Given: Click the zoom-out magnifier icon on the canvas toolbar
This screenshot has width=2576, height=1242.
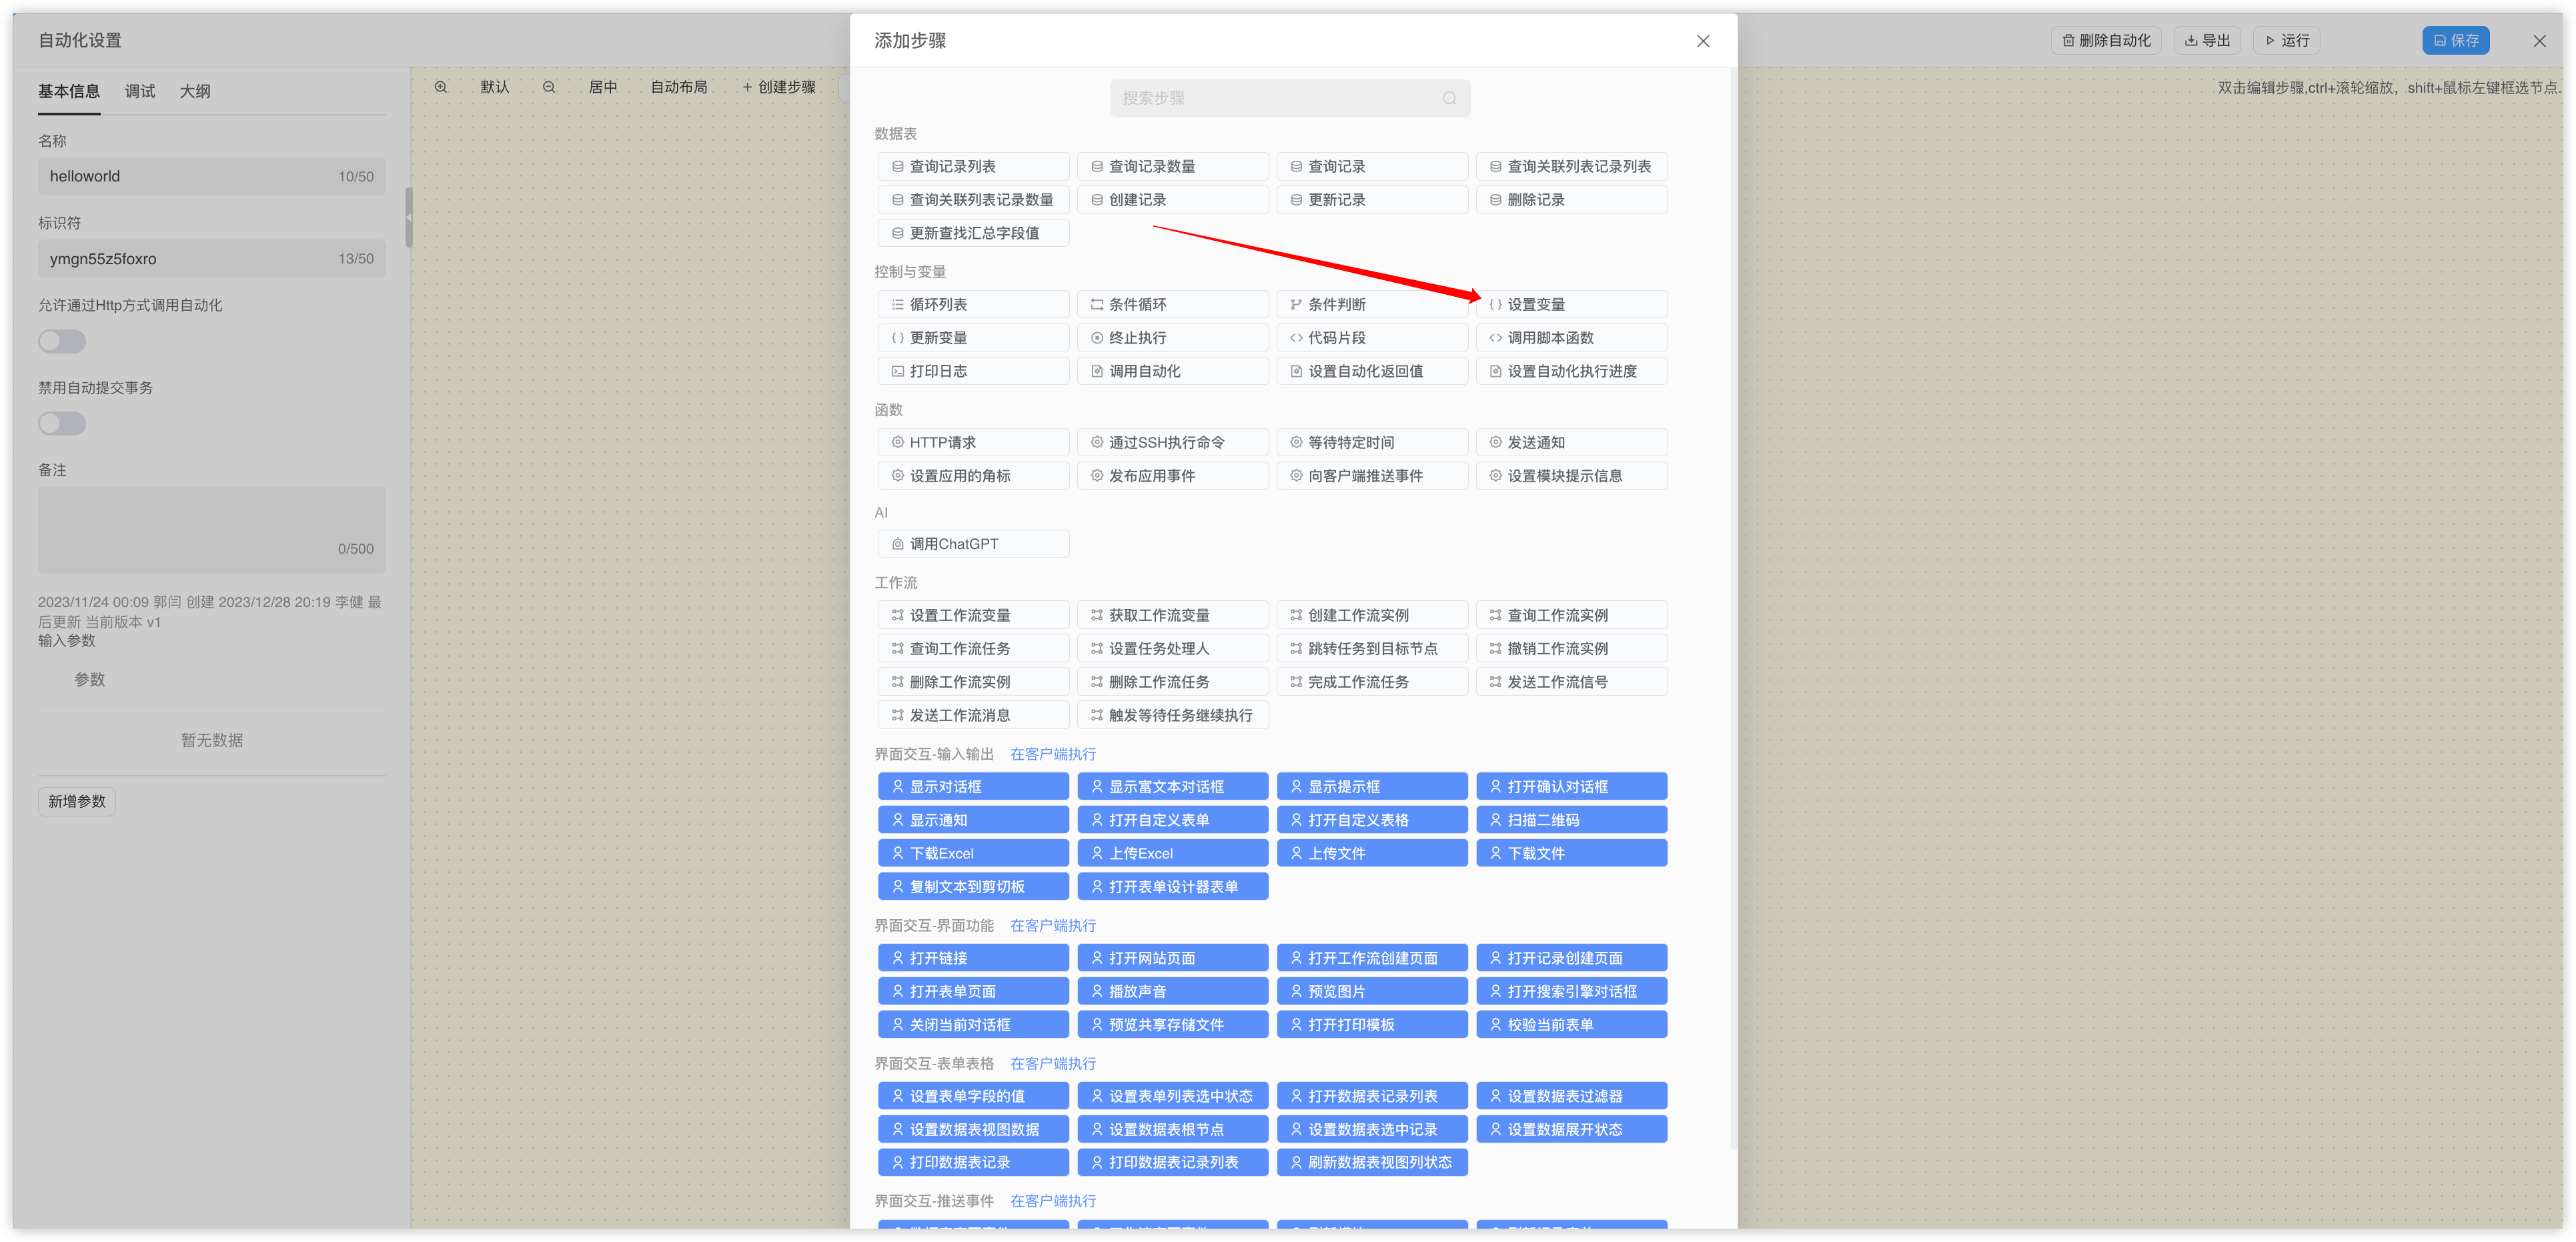Looking at the screenshot, I should [549, 87].
